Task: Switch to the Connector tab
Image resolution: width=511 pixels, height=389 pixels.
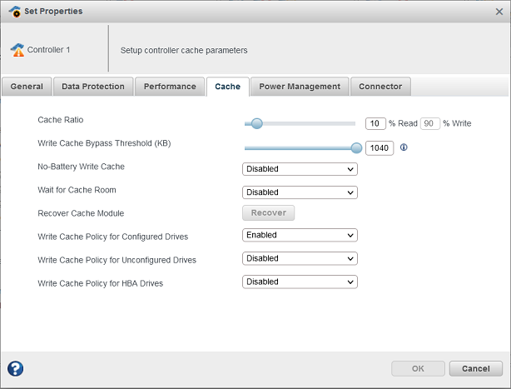Action: click(x=380, y=87)
